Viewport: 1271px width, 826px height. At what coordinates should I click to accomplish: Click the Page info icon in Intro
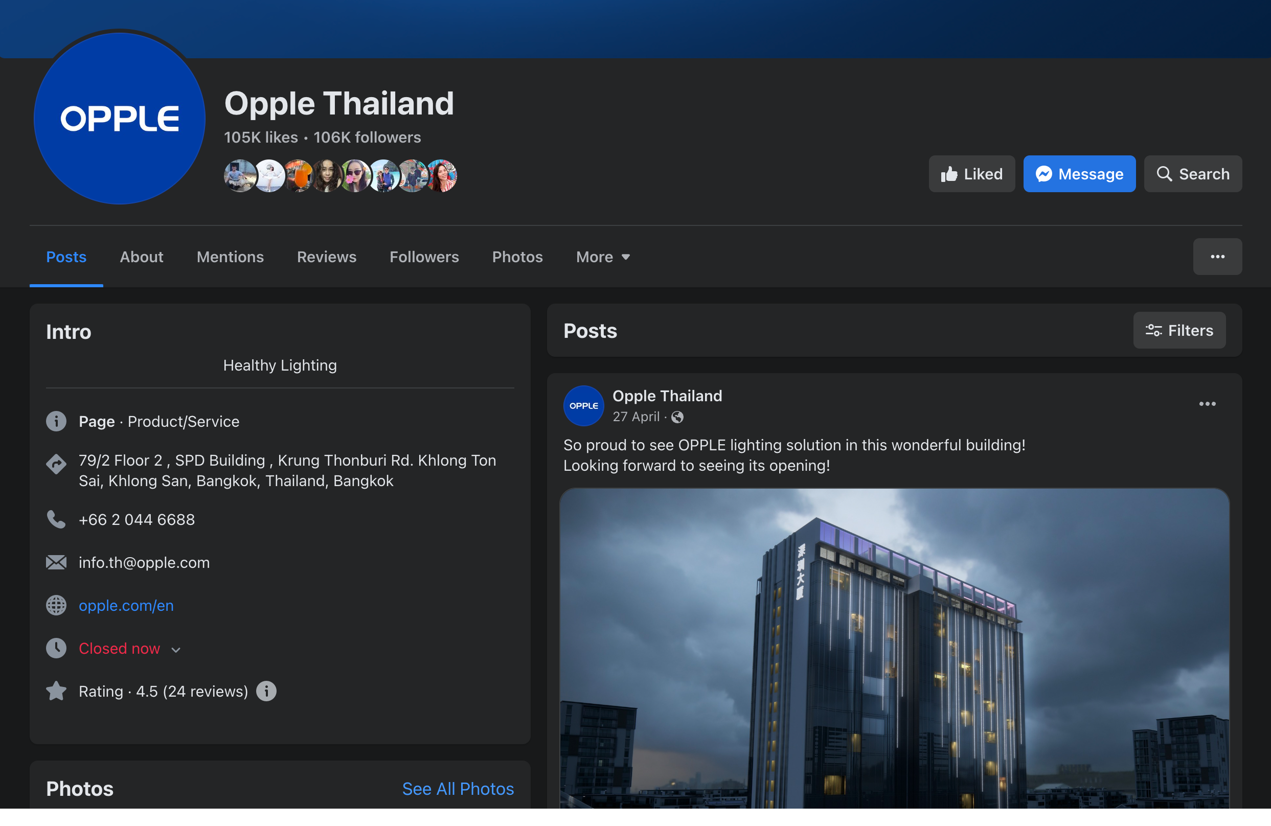click(x=56, y=421)
